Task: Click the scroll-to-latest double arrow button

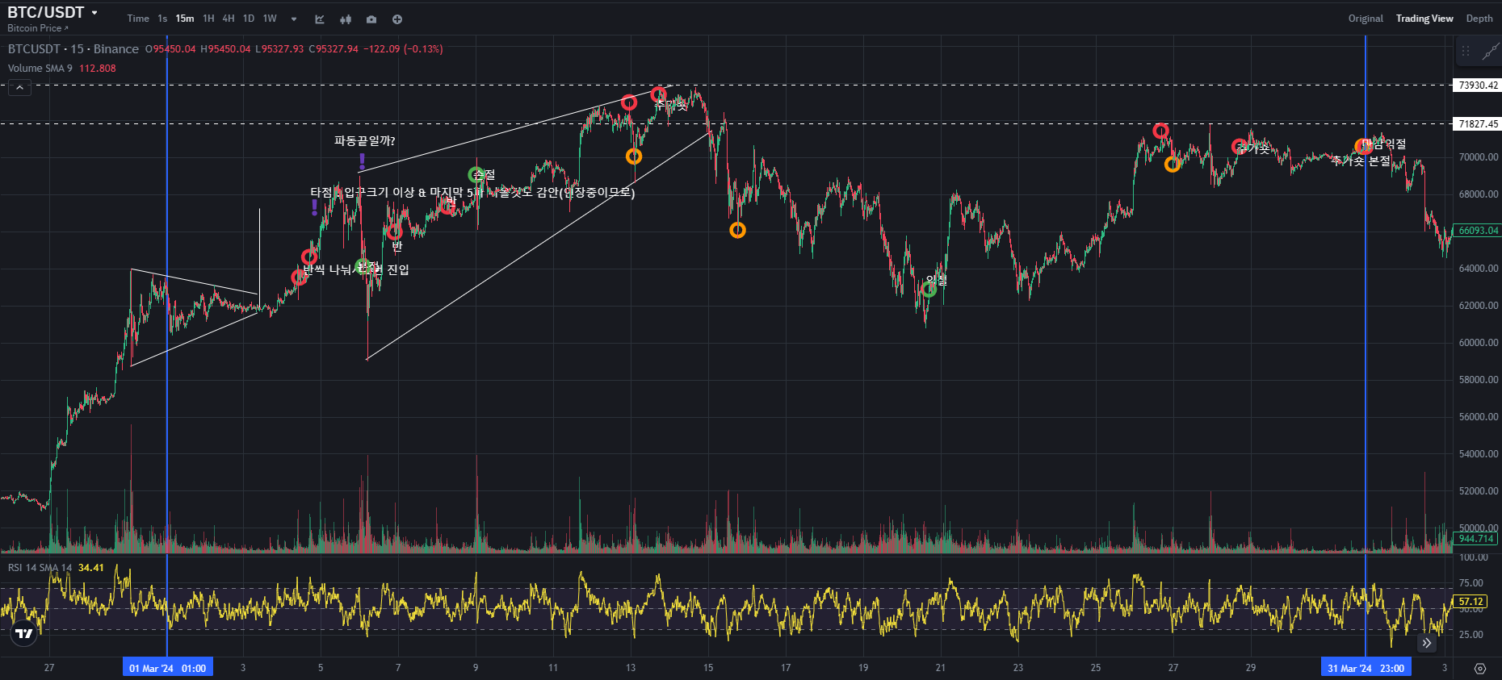Action: [1427, 643]
